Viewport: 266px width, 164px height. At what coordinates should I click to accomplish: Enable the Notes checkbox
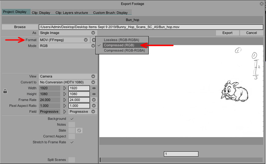pos(72,124)
